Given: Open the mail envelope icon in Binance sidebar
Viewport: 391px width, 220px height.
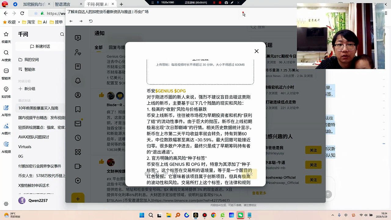Looking at the screenshot, I should coord(78,123).
